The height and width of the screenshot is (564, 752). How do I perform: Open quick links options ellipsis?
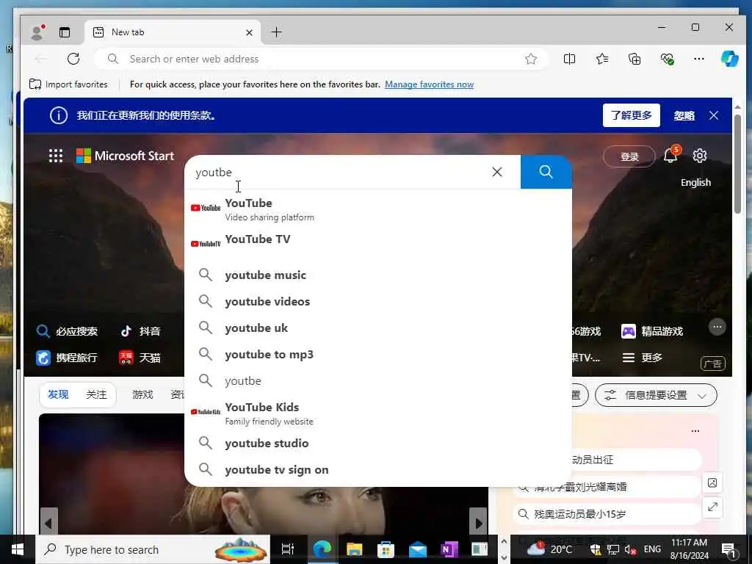717,327
